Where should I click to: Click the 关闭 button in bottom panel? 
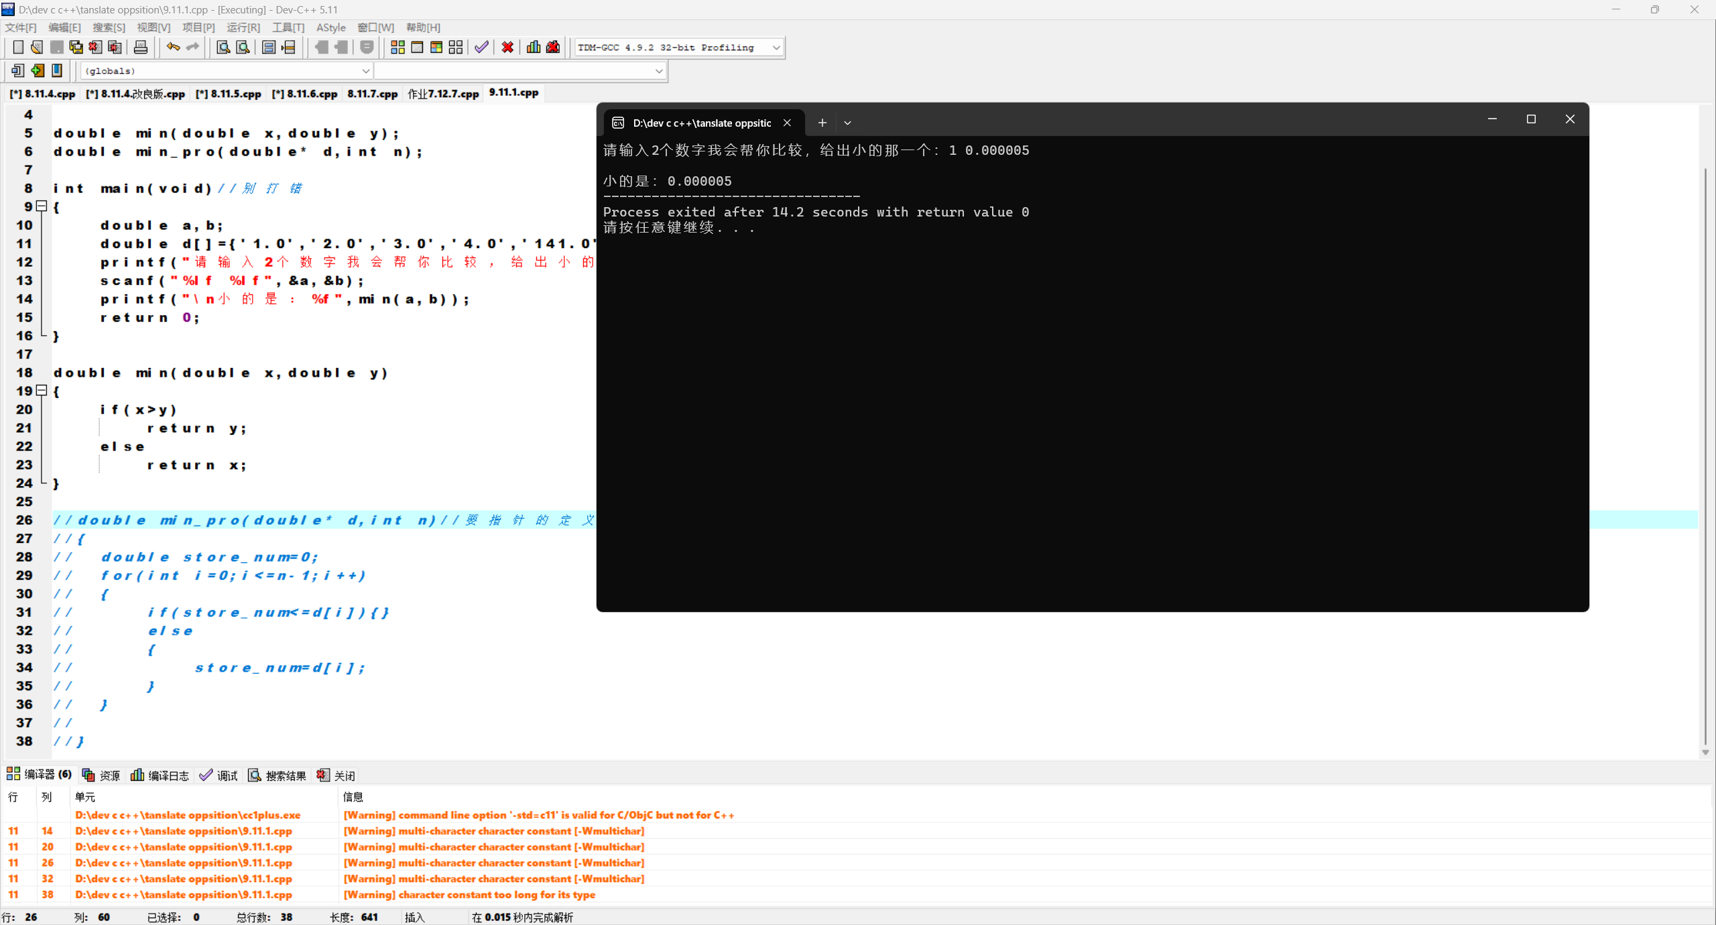(x=336, y=776)
